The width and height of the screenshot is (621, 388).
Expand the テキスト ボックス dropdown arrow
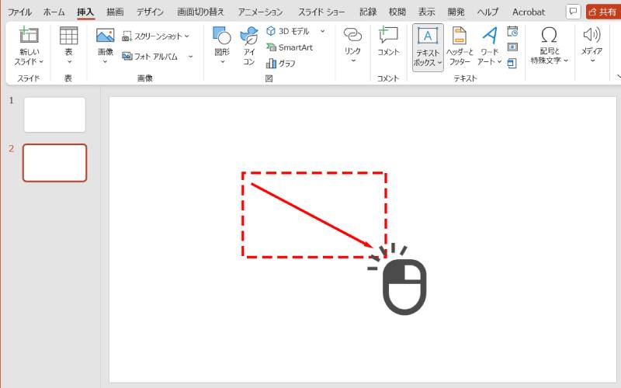click(x=439, y=63)
